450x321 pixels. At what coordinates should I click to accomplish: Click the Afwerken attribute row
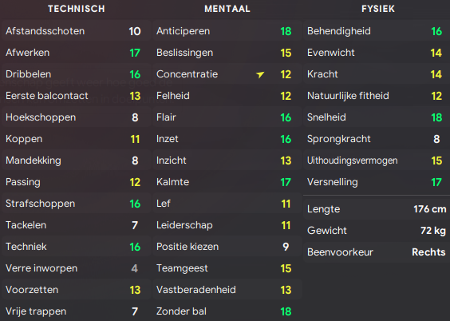pos(76,53)
